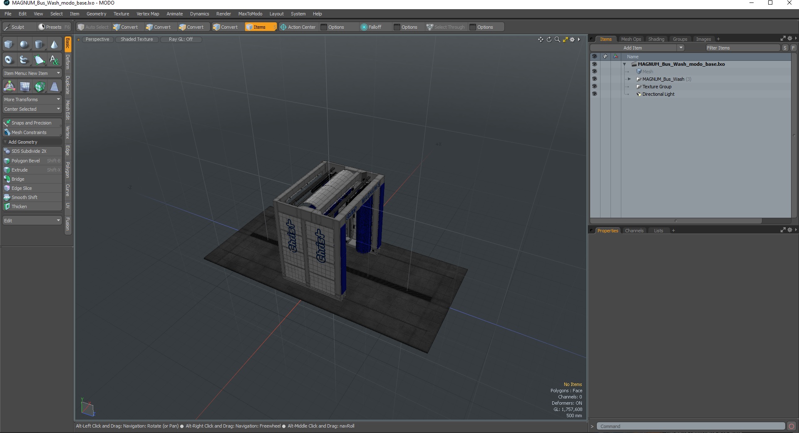This screenshot has height=433, width=799.
Task: Click the Polygon Bevel button
Action: [32, 161]
